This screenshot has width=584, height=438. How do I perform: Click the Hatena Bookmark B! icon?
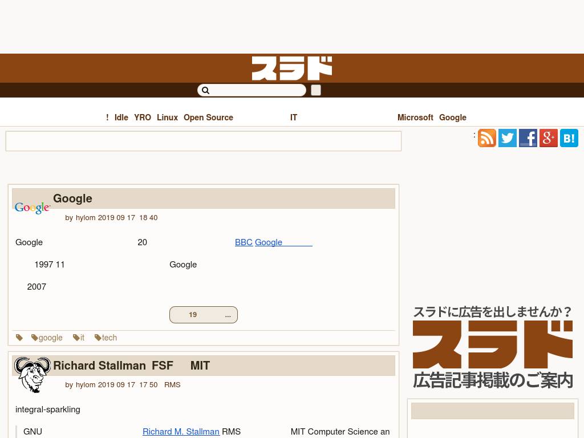point(569,138)
